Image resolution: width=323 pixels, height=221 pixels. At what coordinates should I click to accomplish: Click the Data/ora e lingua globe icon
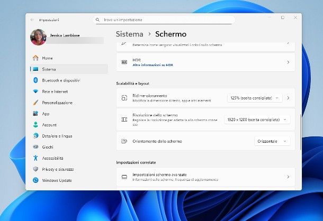pyautogui.click(x=35, y=136)
